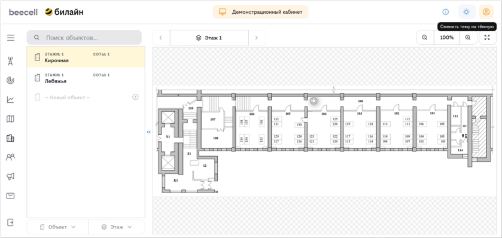The width and height of the screenshot is (502, 238).
Task: Open the line chart statistics icon
Action: [11, 99]
